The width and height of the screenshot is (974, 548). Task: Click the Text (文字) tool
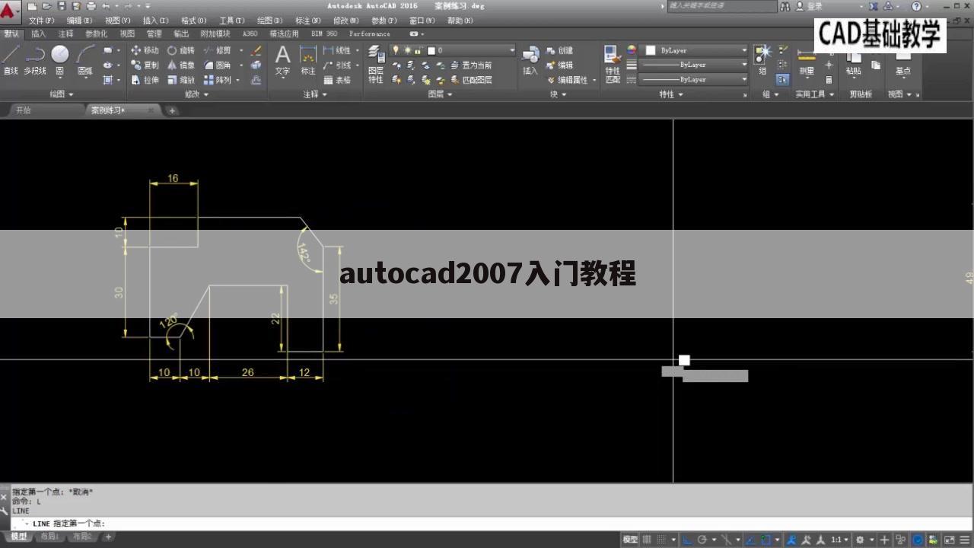pyautogui.click(x=282, y=60)
